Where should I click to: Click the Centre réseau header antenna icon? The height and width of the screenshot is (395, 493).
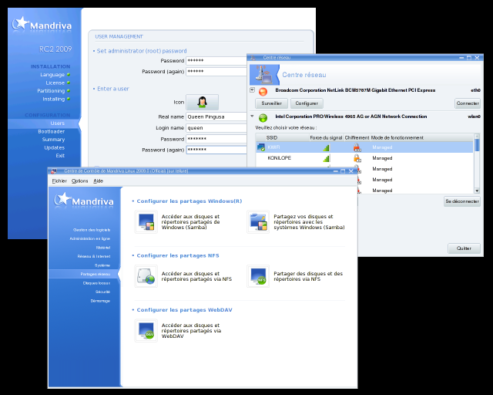[x=263, y=75]
